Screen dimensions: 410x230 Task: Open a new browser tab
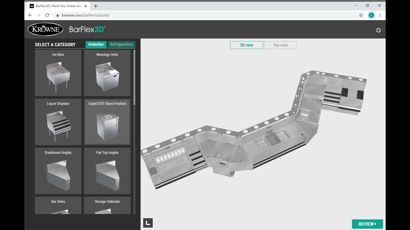click(95, 6)
